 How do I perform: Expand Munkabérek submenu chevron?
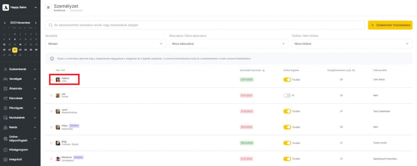[x=35, y=118]
